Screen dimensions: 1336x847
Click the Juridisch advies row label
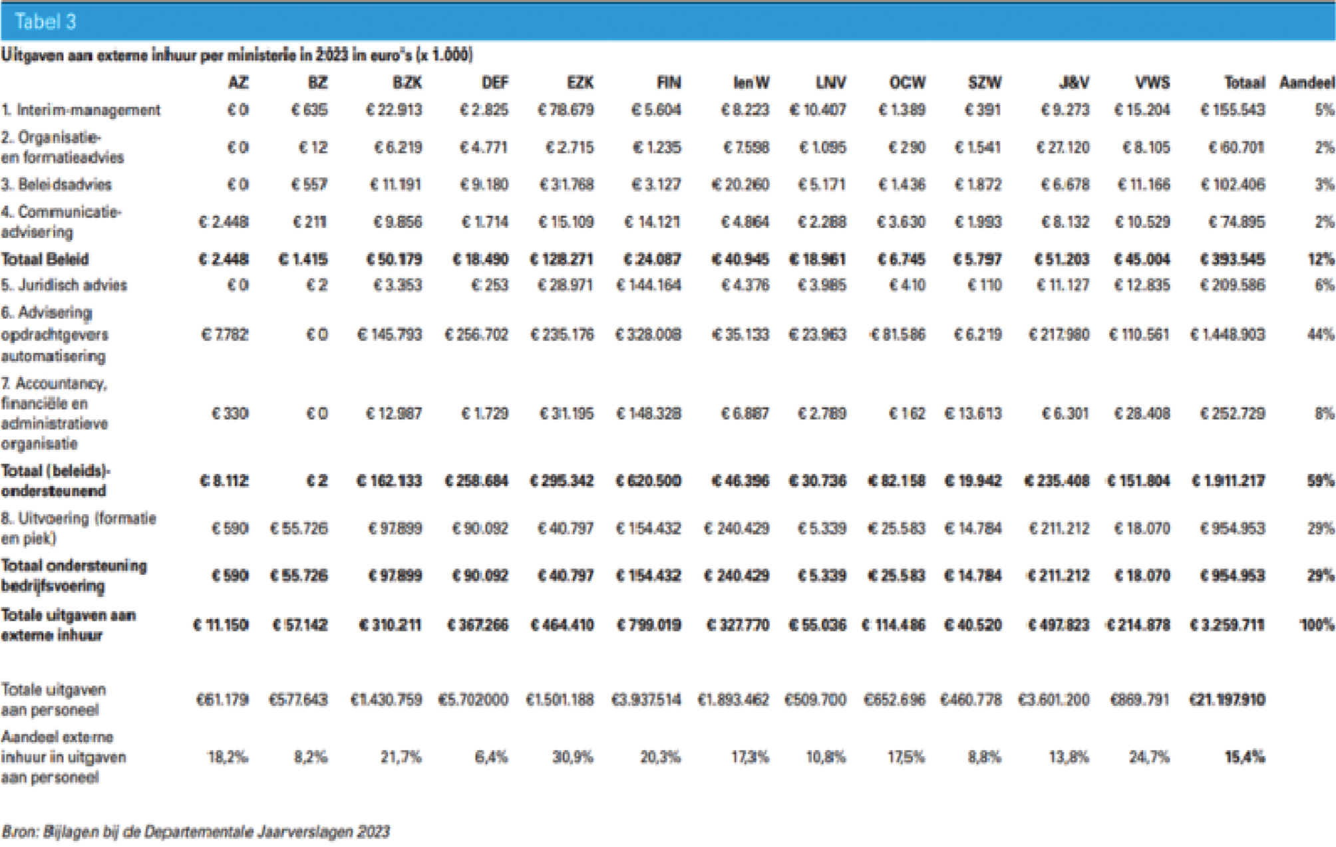coord(64,285)
